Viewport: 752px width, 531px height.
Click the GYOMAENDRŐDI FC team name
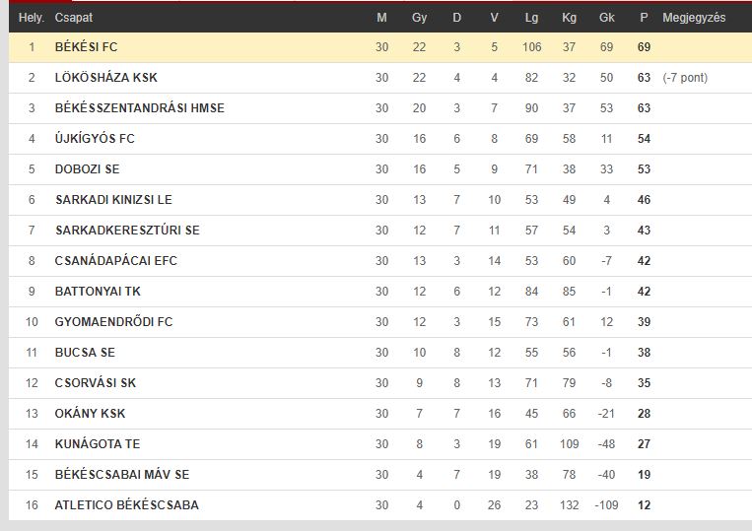tap(113, 321)
